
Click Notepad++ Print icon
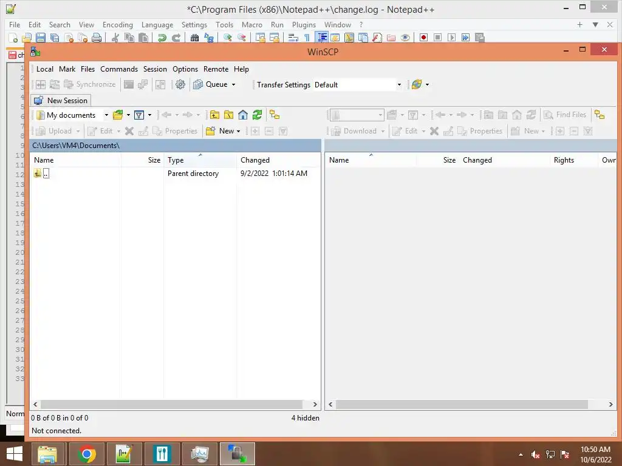coord(97,38)
